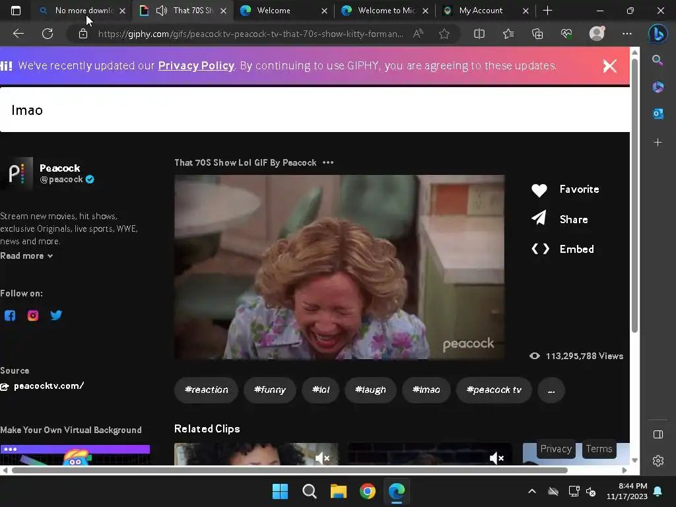Open the Microsoft 365 sidebar icon
This screenshot has height=507, width=676.
[x=658, y=87]
